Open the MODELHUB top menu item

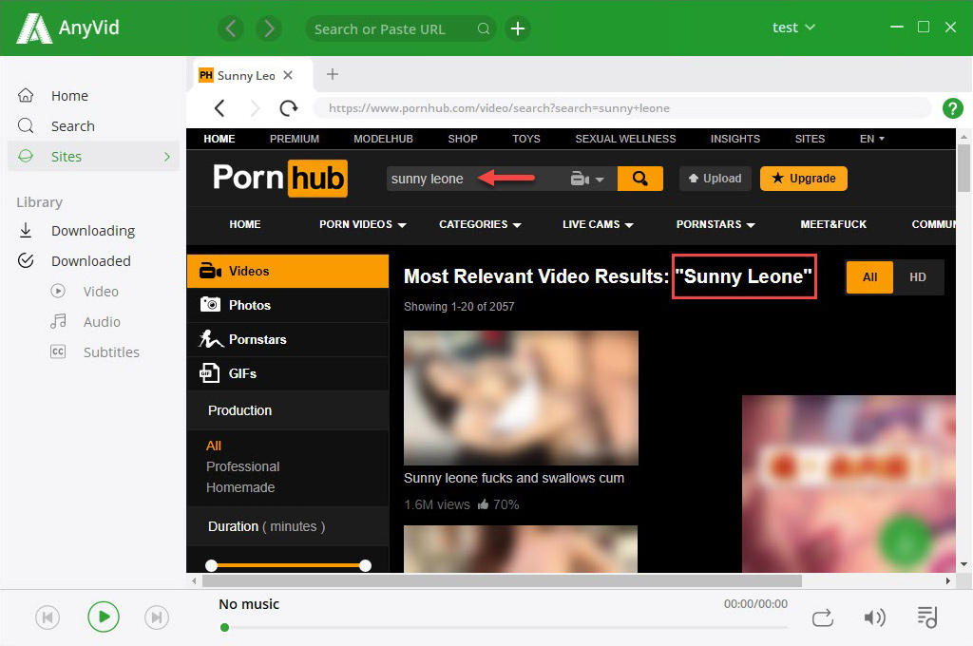pyautogui.click(x=383, y=139)
